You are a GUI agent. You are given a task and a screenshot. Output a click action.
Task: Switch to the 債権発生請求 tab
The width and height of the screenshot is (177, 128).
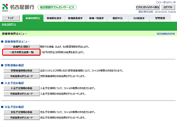click(54, 18)
